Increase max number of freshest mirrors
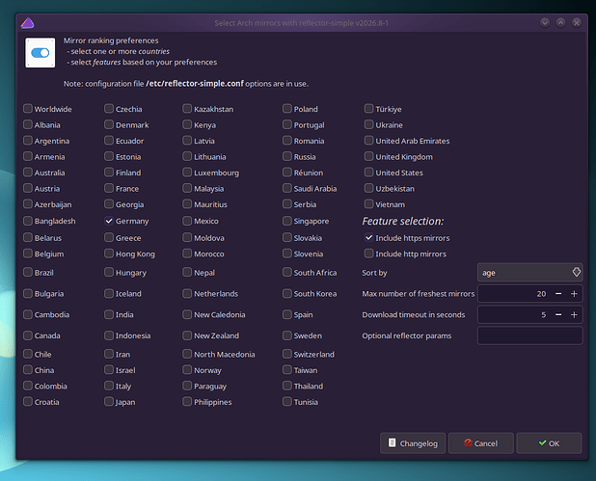Image resolution: width=596 pixels, height=481 pixels. pyautogui.click(x=574, y=294)
